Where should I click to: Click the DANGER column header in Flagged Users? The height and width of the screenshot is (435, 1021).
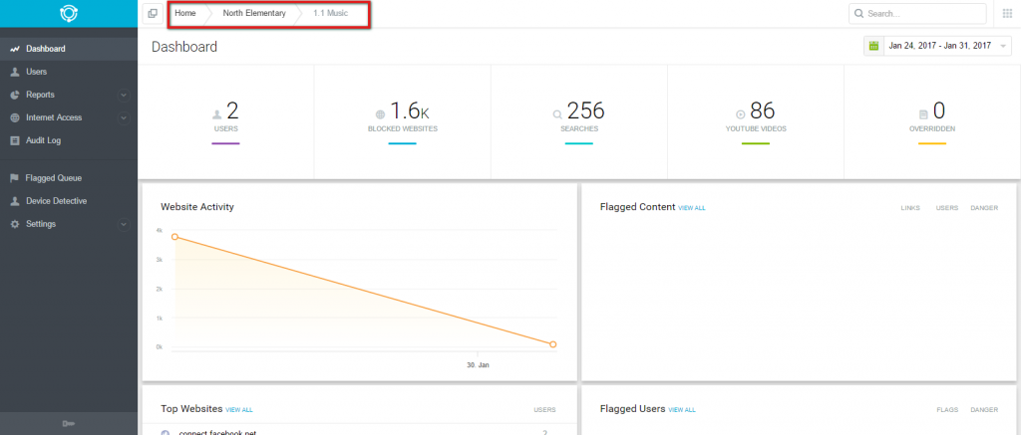984,410
